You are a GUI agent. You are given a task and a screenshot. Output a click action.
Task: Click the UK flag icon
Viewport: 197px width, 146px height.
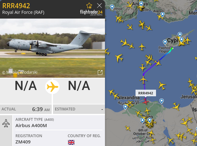[x=71, y=142]
